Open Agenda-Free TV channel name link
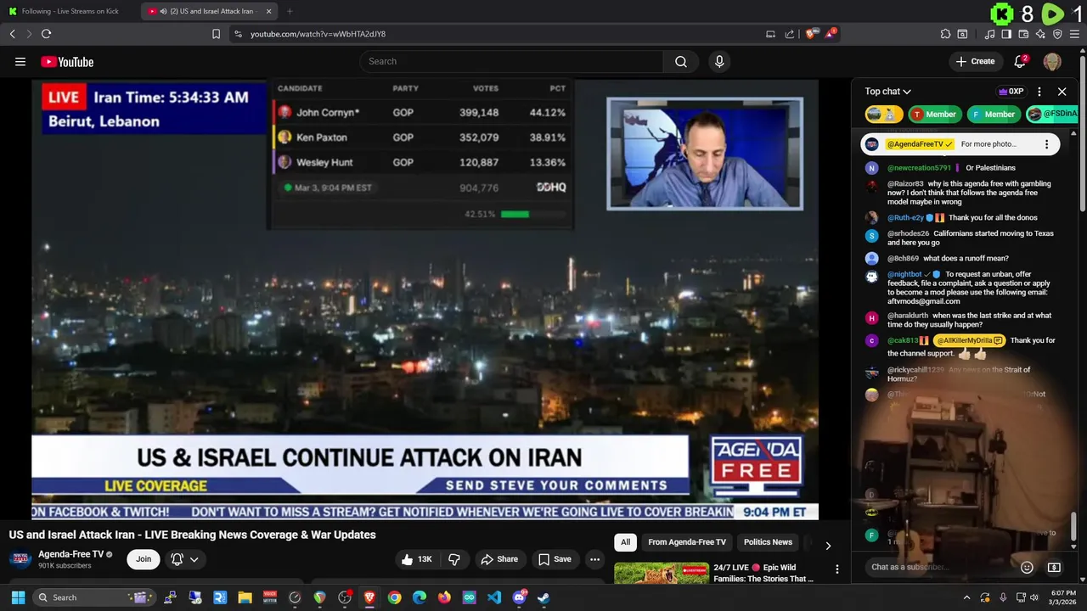 (x=70, y=554)
